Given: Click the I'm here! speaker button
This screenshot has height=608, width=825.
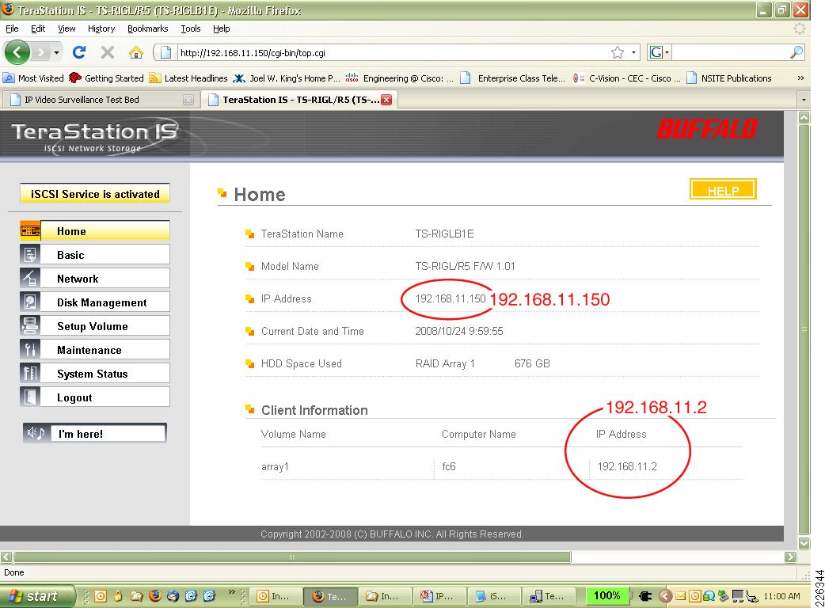Looking at the screenshot, I should [x=95, y=433].
